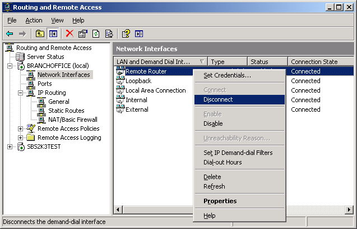
Task: Expand the Remote Access Policies node
Action: tap(20, 129)
